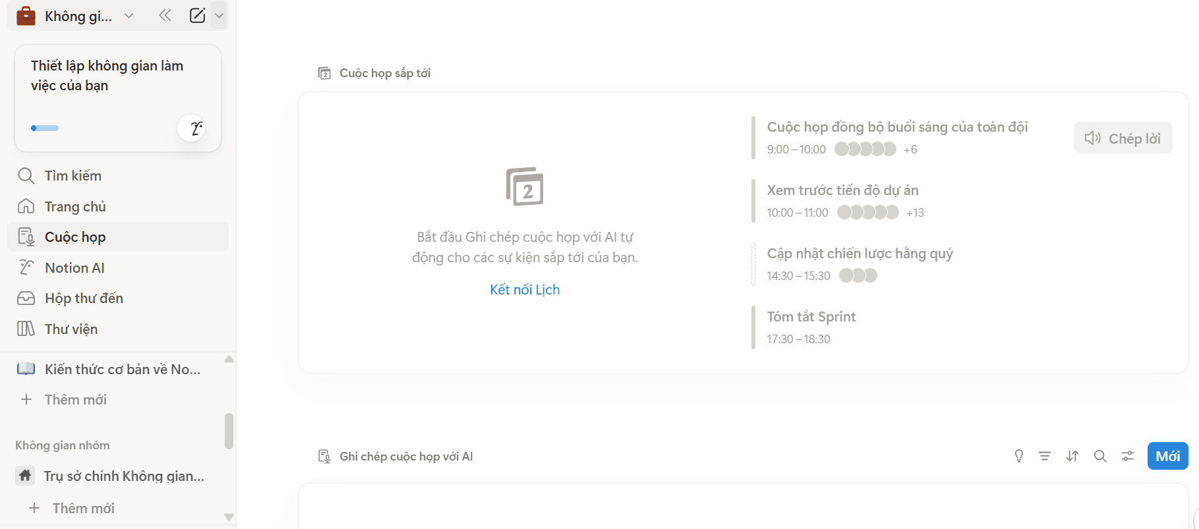Click the Kết nối Lịch link
1199x529 pixels.
click(524, 289)
